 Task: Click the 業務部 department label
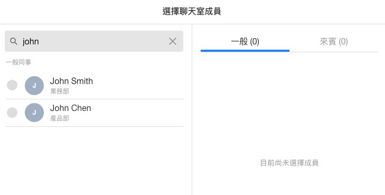(60, 91)
